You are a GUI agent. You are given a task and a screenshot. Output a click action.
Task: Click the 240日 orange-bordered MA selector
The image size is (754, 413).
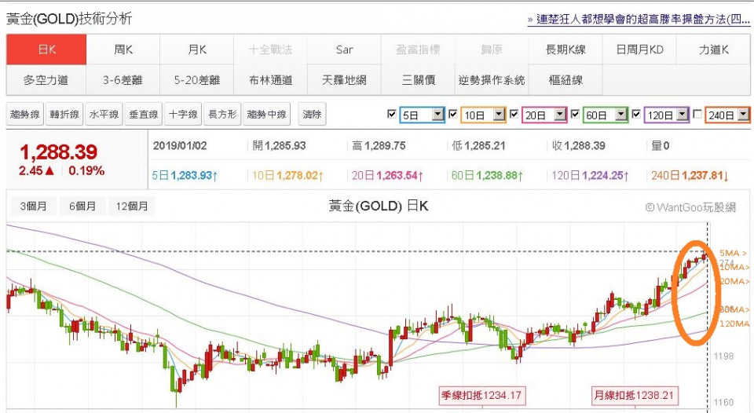pos(727,115)
